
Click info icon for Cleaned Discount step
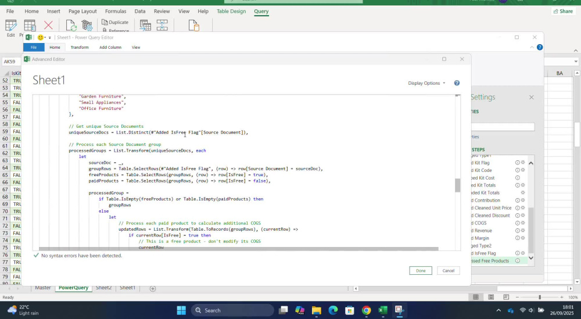click(x=518, y=215)
